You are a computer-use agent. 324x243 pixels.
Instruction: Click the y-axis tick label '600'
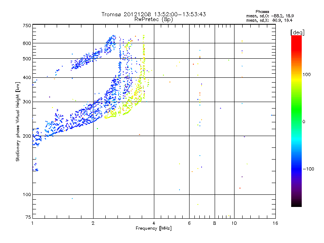pyautogui.click(x=27, y=43)
